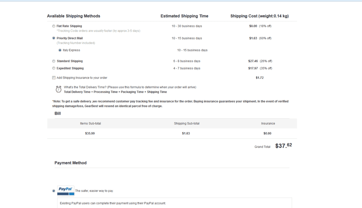The width and height of the screenshot is (362, 208).
Task: Click the Shipping Sub-total column header
Action: pyautogui.click(x=187, y=123)
